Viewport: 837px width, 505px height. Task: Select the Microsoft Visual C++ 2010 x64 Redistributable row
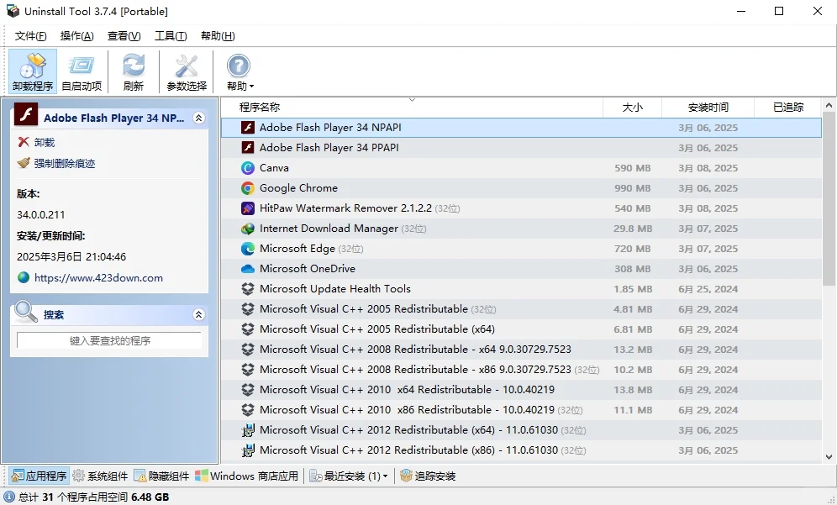tap(522, 390)
